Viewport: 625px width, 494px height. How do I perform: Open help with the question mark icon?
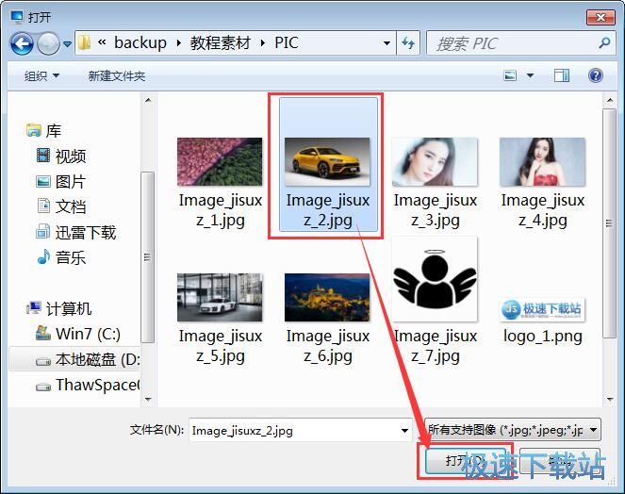click(x=596, y=75)
